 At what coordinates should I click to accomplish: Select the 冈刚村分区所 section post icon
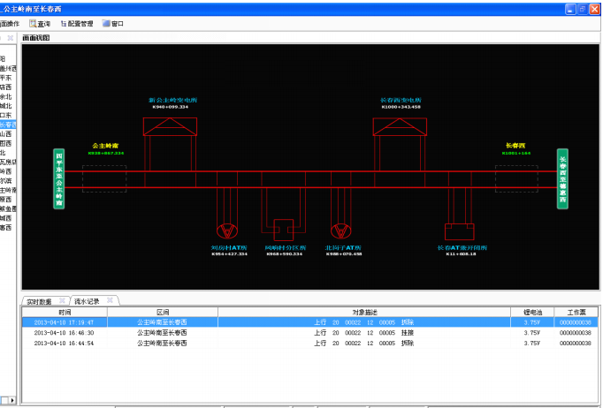[x=283, y=230]
